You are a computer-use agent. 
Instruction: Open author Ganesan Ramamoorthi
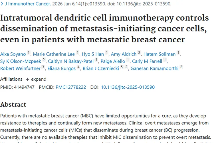coord(154,68)
